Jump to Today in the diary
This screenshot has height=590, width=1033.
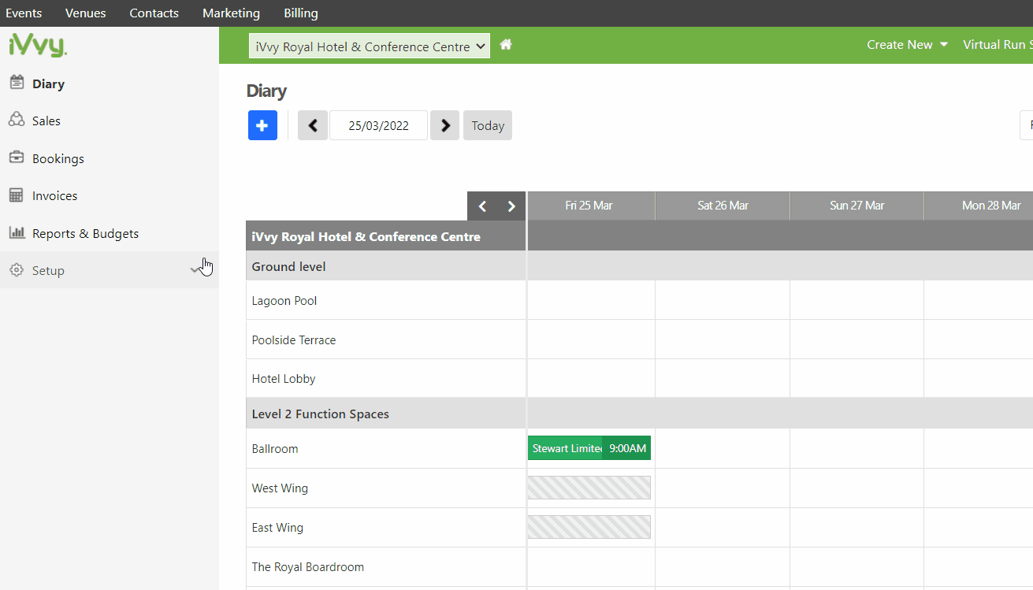[x=488, y=125]
